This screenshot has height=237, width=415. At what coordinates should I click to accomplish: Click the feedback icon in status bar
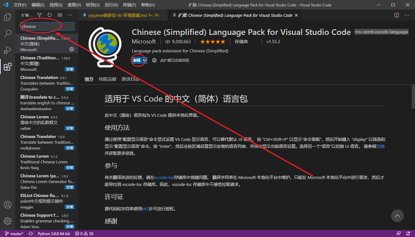point(398,234)
